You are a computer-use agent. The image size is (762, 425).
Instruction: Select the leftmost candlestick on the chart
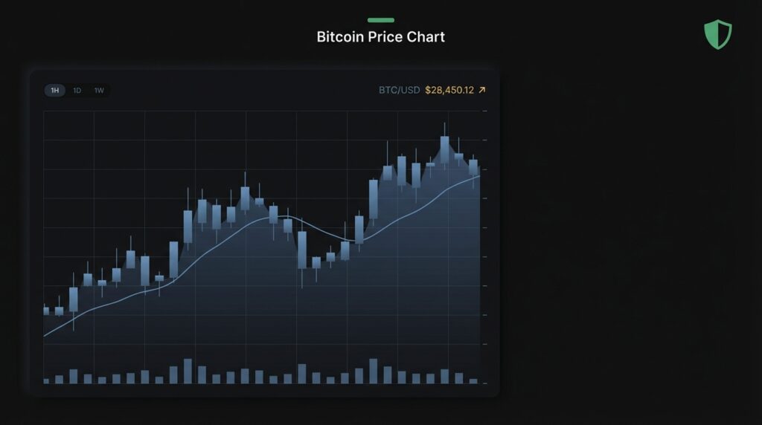46,311
